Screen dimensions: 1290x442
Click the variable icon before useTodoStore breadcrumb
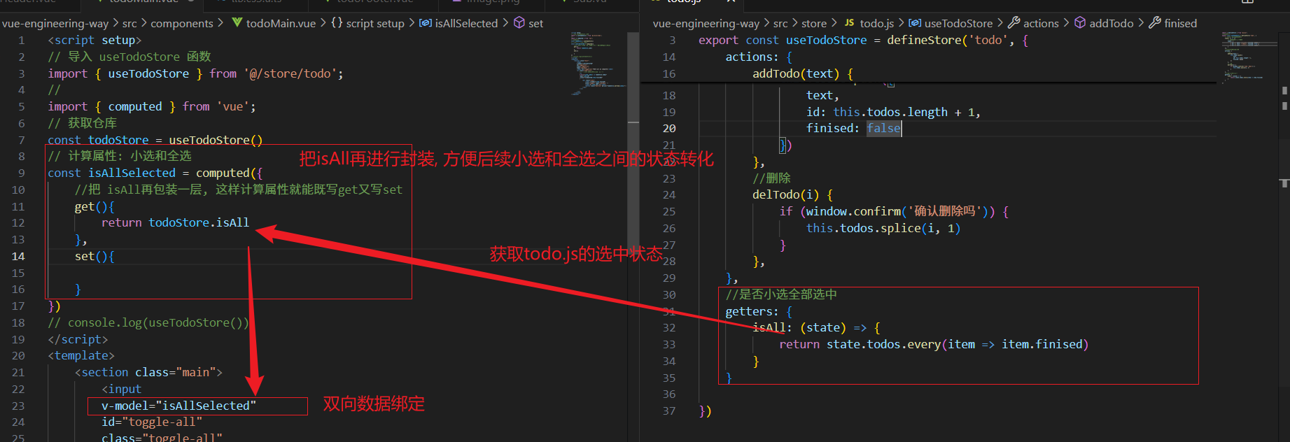click(915, 23)
